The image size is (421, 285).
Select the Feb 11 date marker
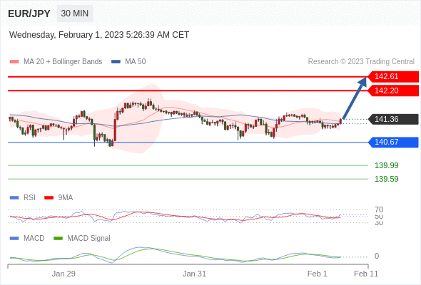[x=366, y=274]
